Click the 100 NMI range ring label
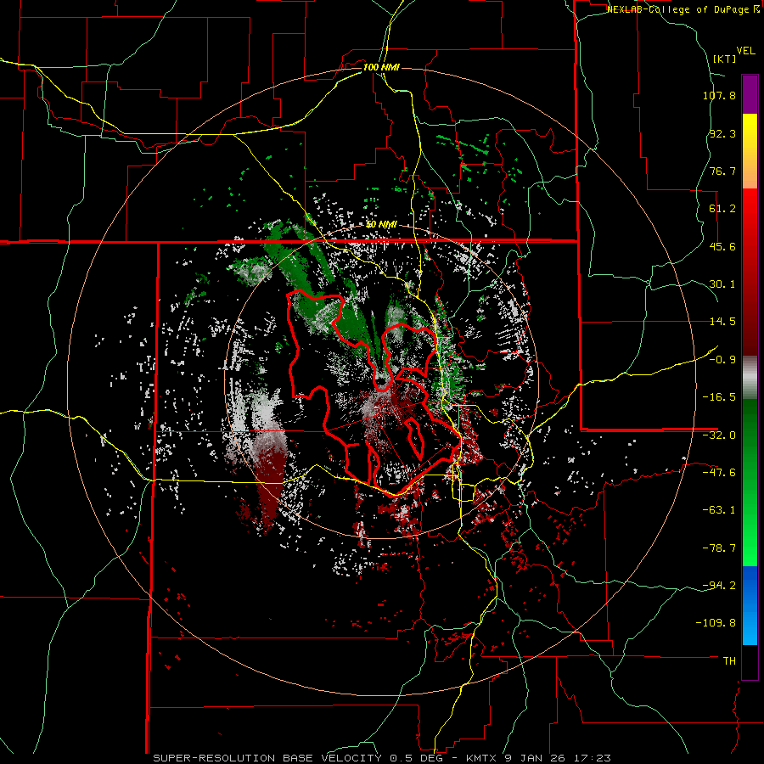This screenshot has width=764, height=764. (x=381, y=67)
